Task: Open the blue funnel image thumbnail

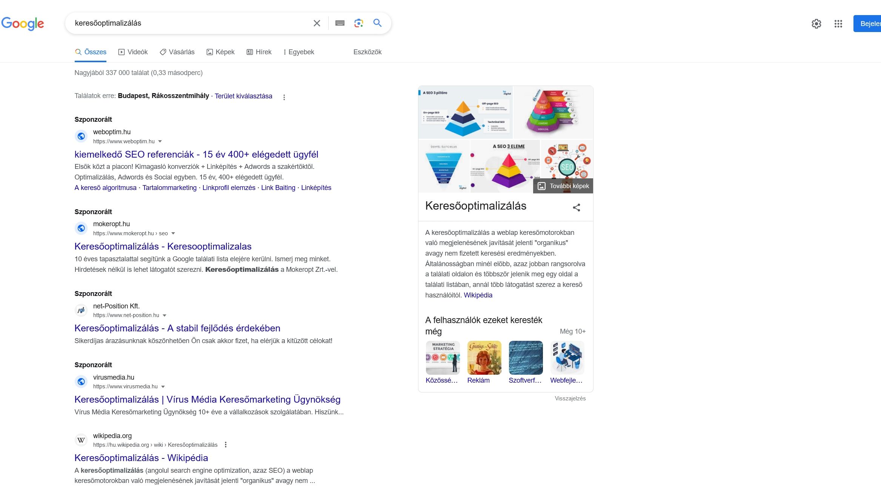Action: (444, 166)
